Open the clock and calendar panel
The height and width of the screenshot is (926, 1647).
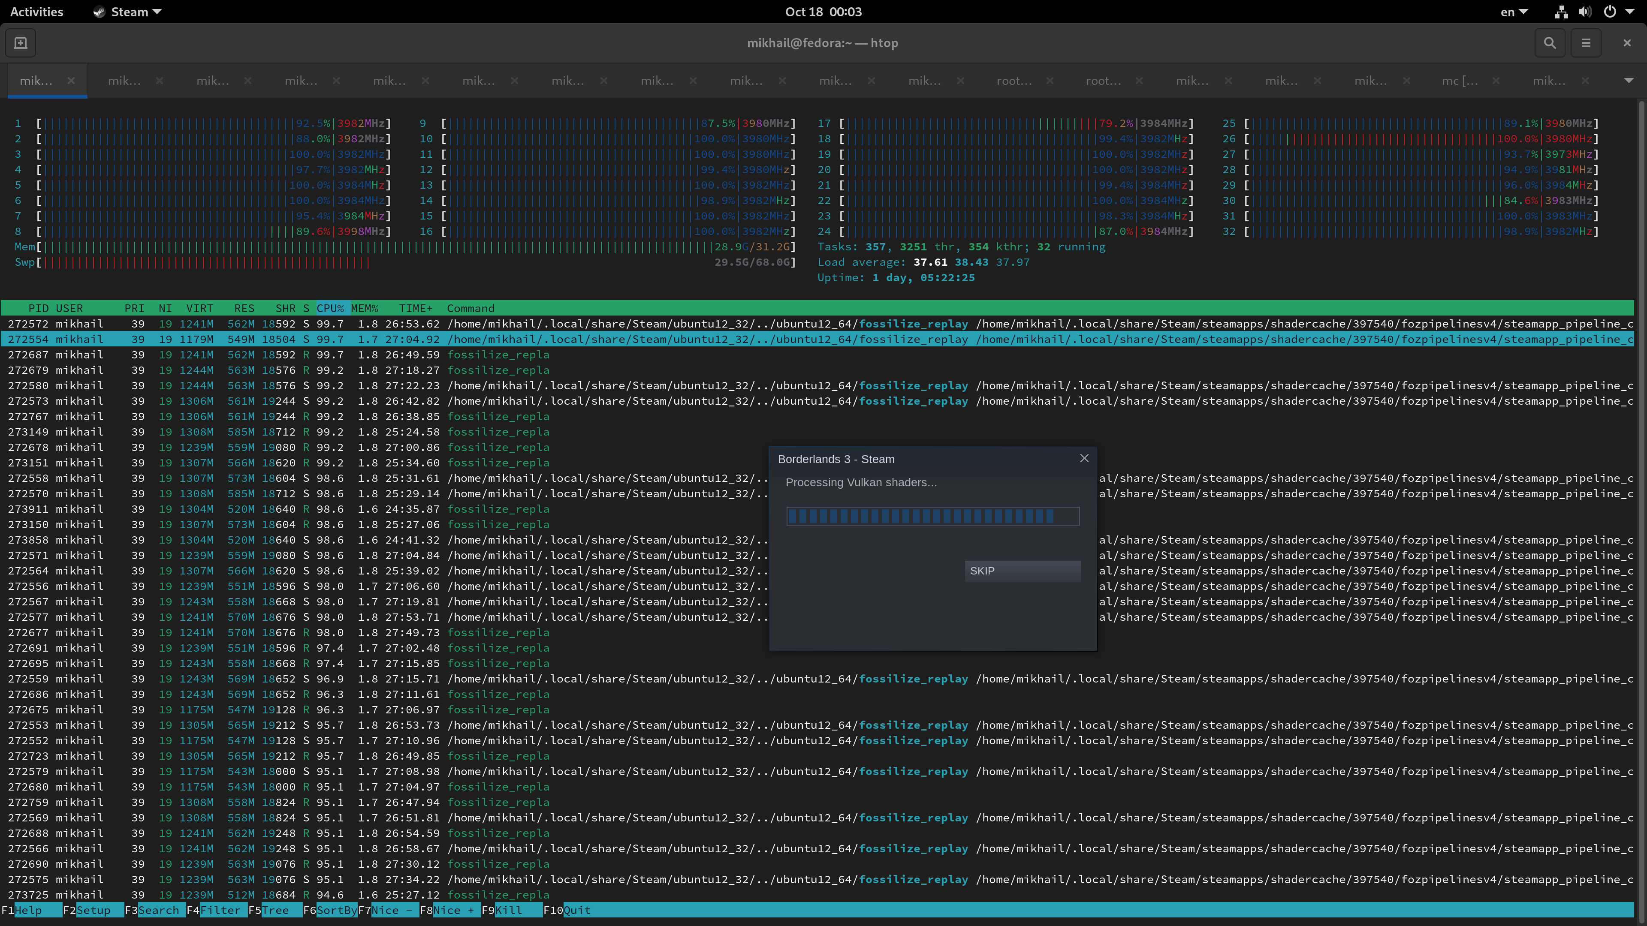[823, 12]
